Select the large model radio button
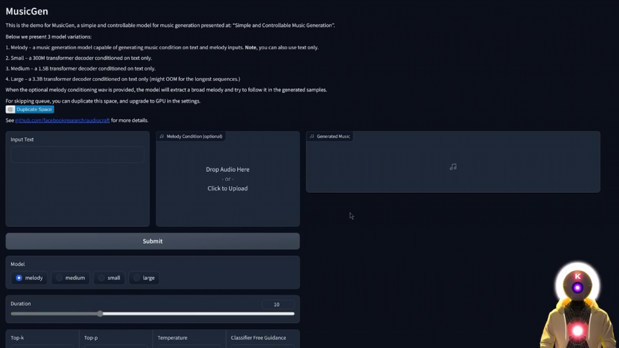The height and width of the screenshot is (348, 619). tap(137, 278)
